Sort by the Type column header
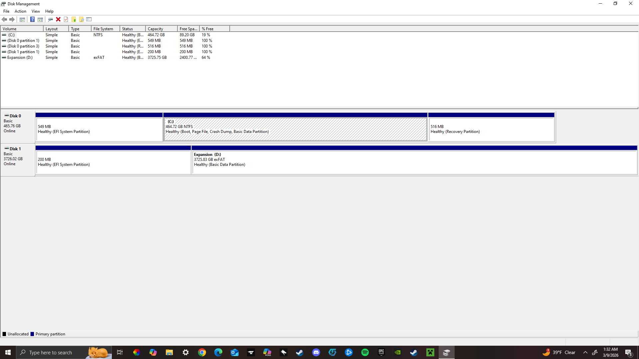Viewport: 639px width, 359px height. pos(80,29)
